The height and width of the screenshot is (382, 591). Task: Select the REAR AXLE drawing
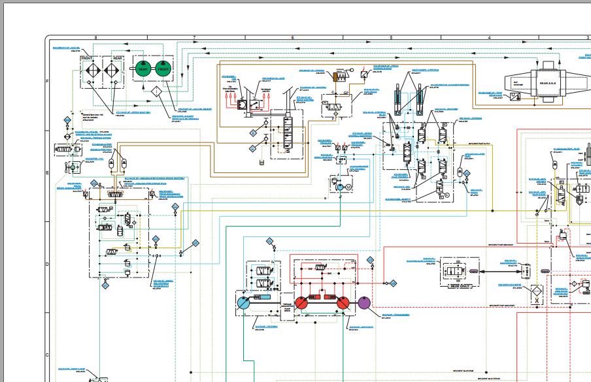point(548,83)
